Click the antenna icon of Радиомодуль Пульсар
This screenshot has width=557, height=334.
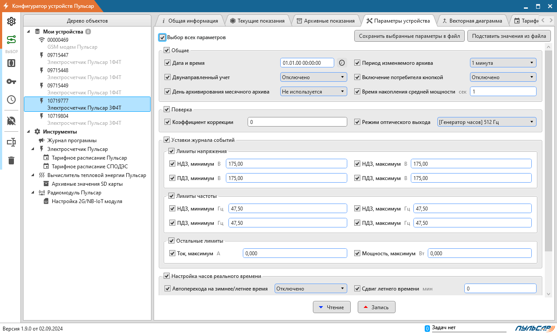(x=42, y=193)
